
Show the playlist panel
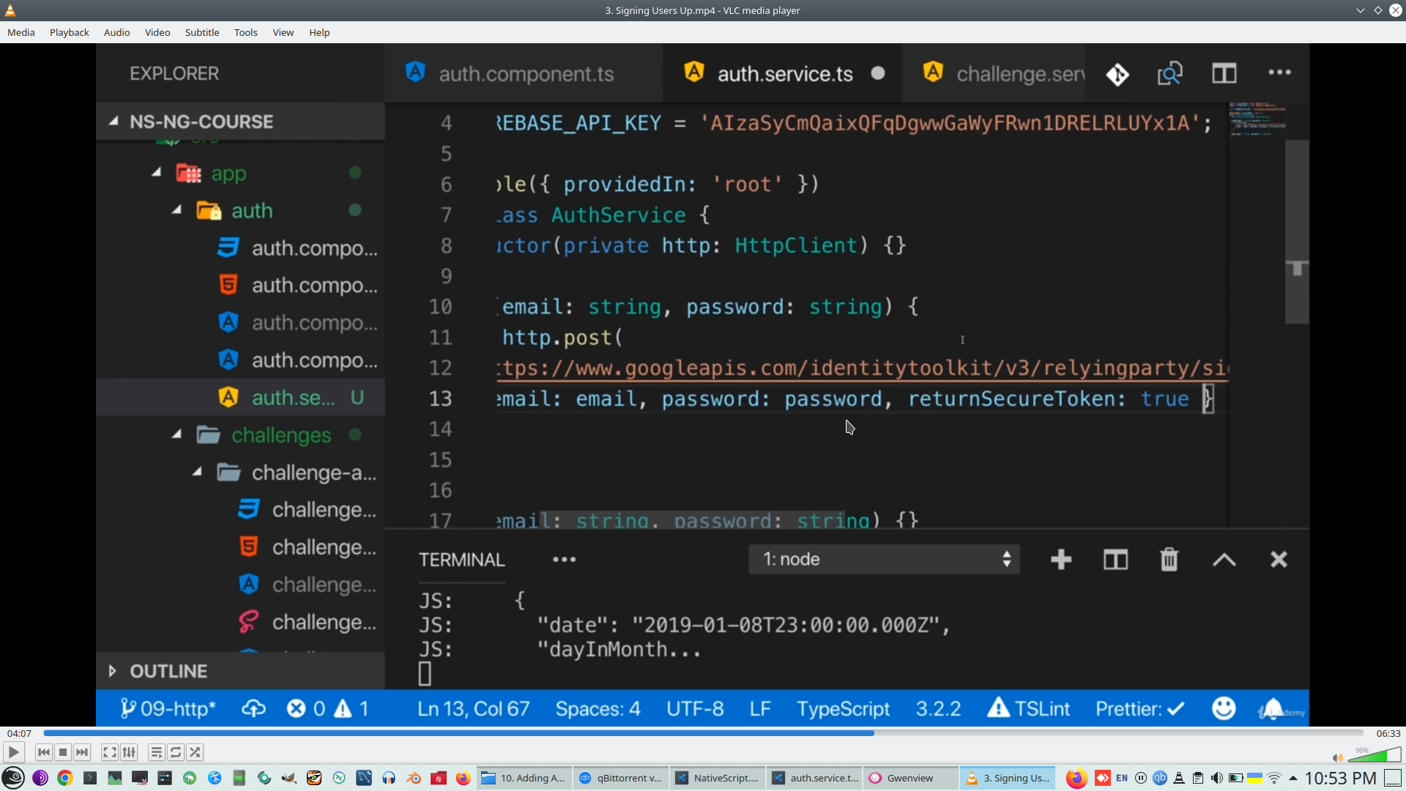click(x=156, y=752)
